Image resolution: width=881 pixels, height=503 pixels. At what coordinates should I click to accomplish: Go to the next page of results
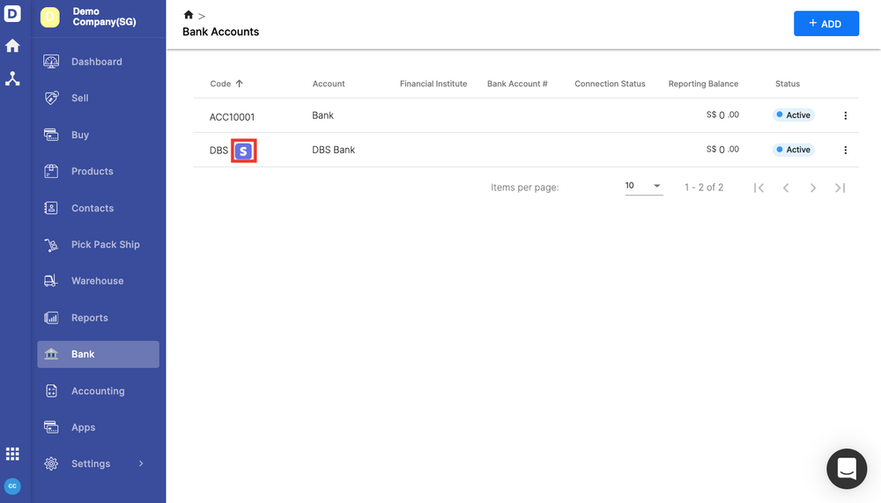812,188
